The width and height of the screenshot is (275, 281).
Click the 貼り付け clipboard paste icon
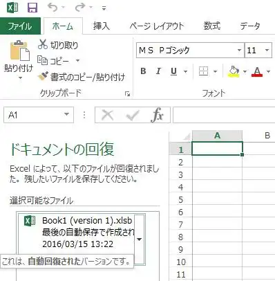click(x=20, y=51)
